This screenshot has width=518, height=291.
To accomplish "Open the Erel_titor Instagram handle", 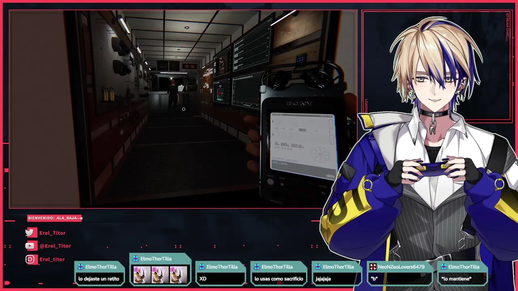I will (52, 259).
